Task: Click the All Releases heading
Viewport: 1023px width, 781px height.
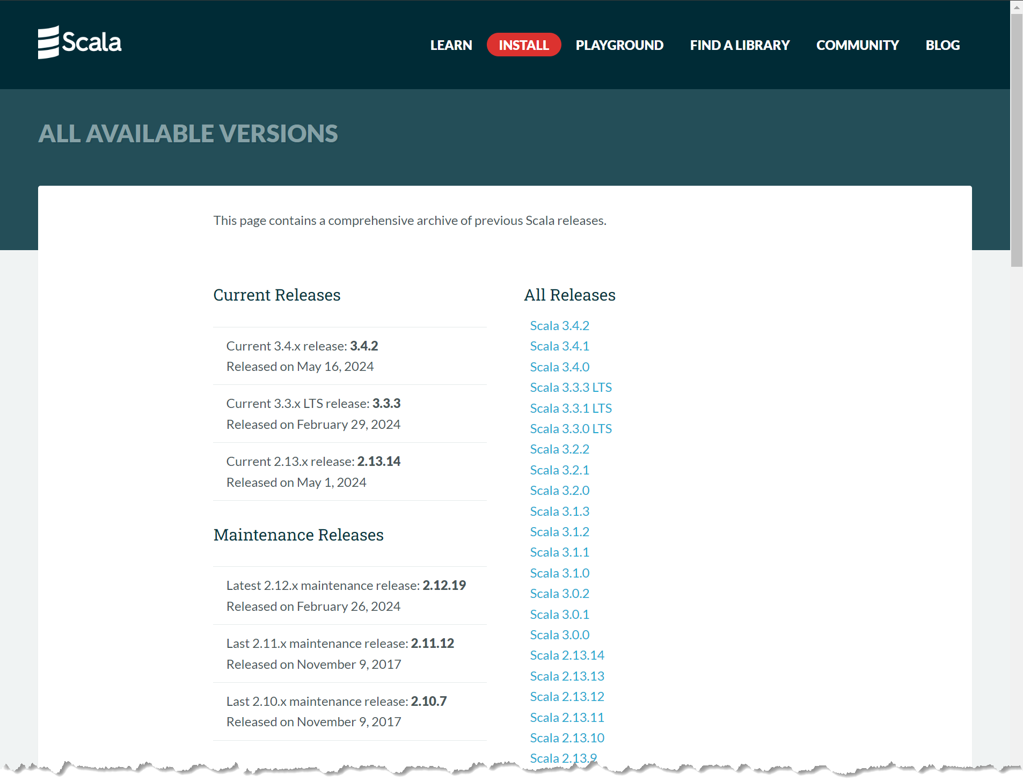Action: click(x=569, y=295)
